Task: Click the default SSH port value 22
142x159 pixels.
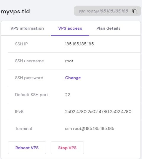Action: click(68, 95)
